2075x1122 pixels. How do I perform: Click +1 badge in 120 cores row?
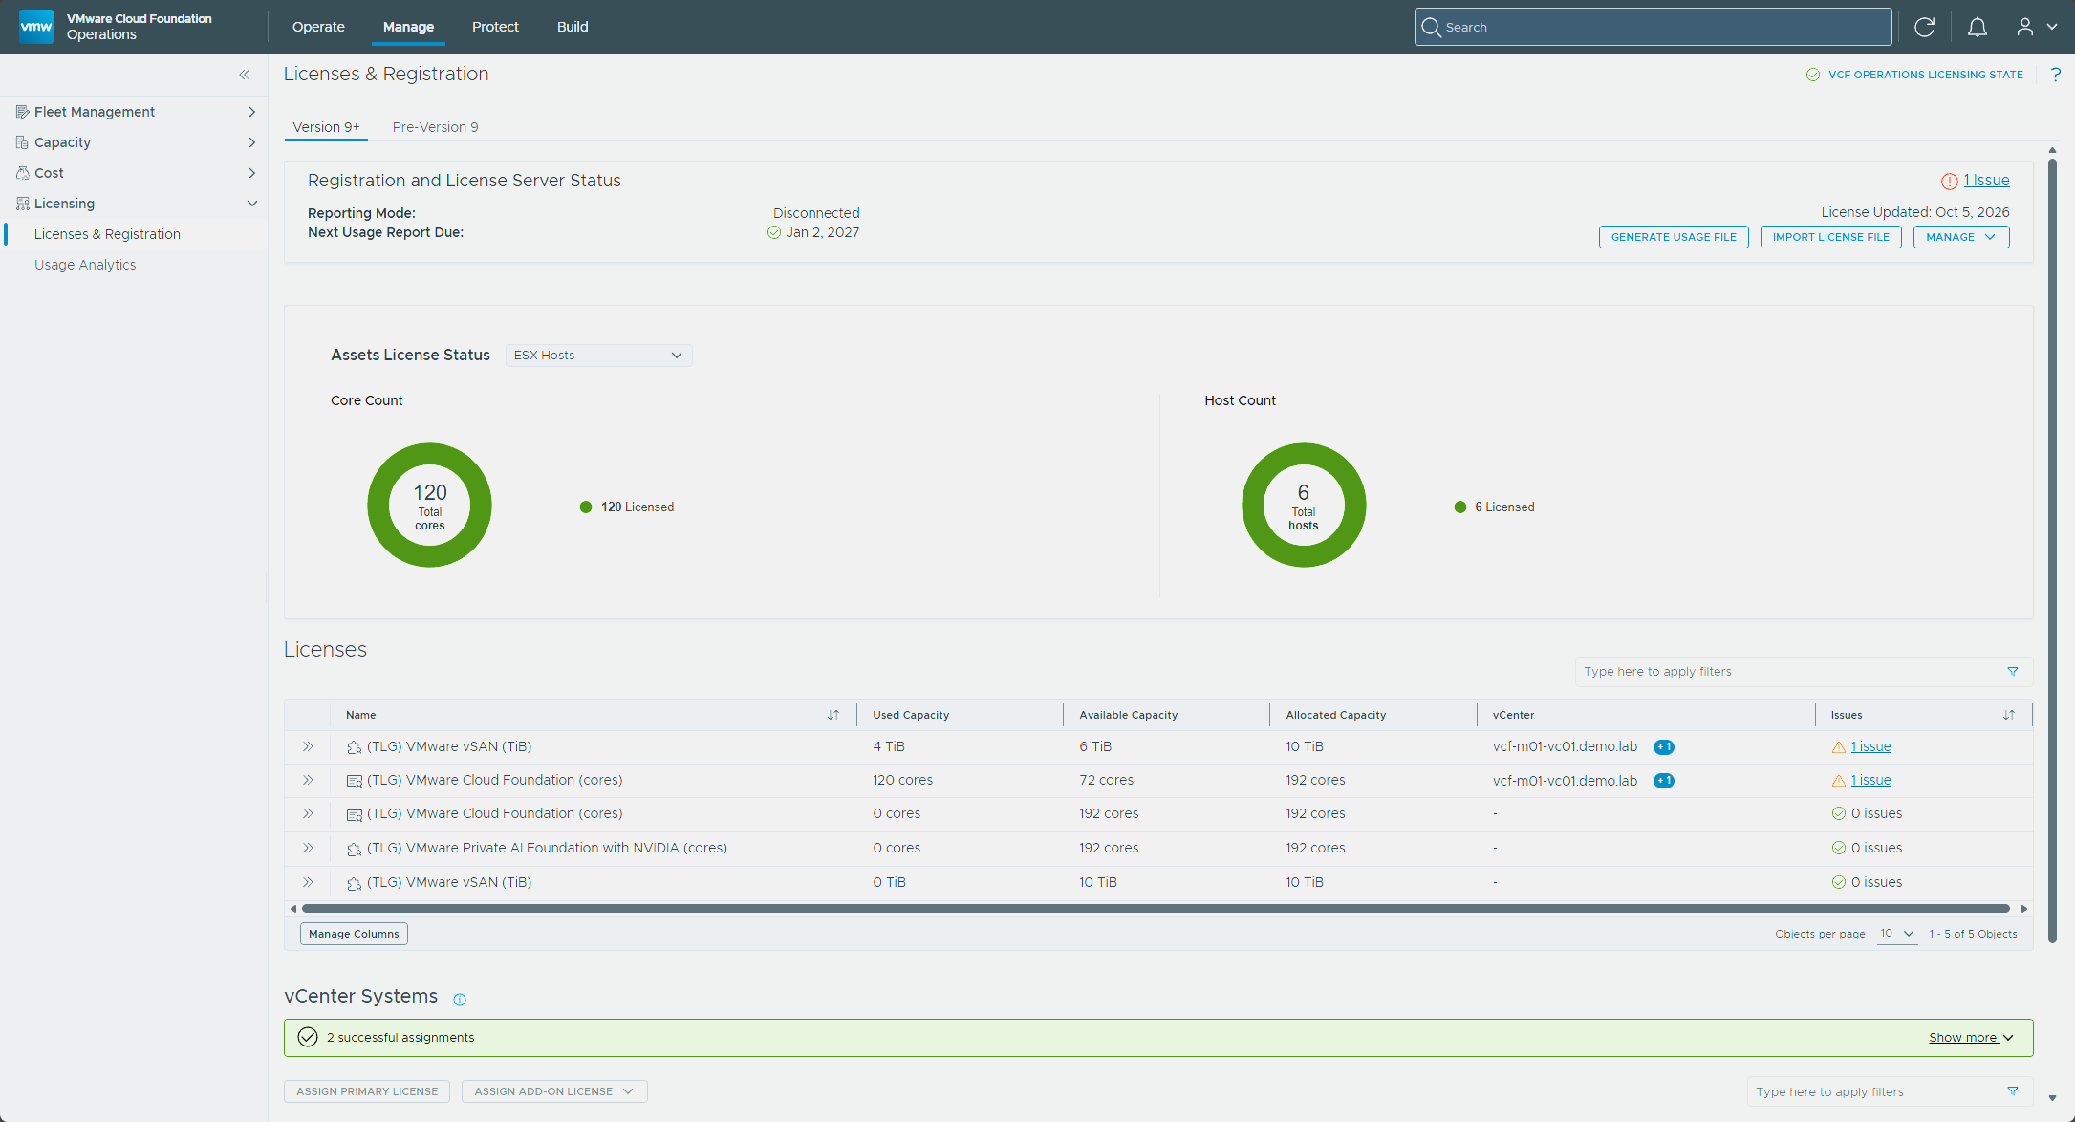(1664, 781)
